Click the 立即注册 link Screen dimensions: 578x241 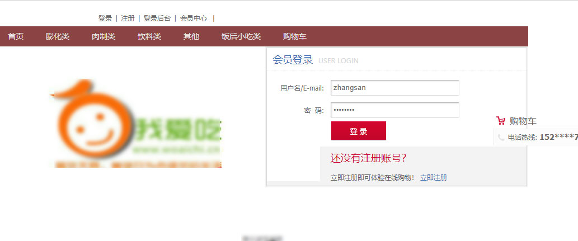(x=434, y=178)
